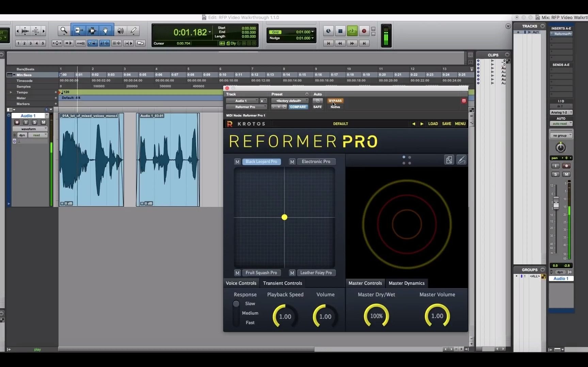Open Audio 1 track view waveform selector
This screenshot has width=588, height=367.
[x=30, y=129]
